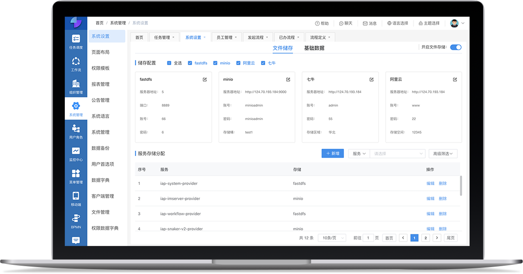
Task: Open the 主题选择 theme menu
Action: pyautogui.click(x=429, y=23)
